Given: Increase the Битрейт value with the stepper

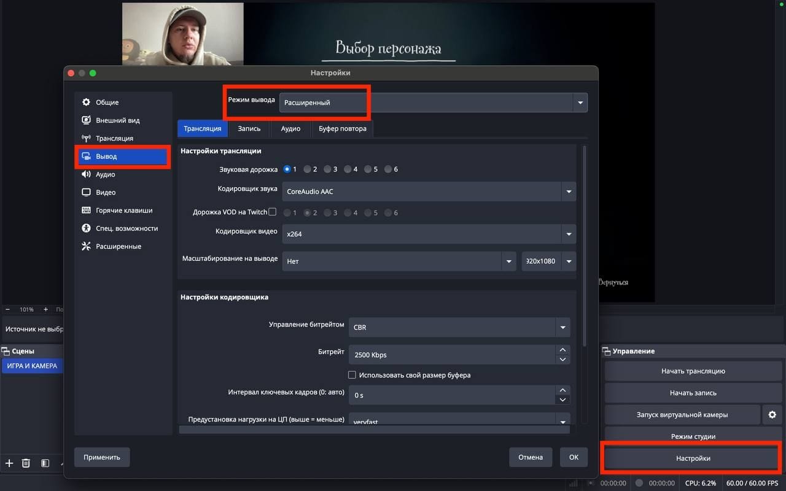Looking at the screenshot, I should [562, 350].
